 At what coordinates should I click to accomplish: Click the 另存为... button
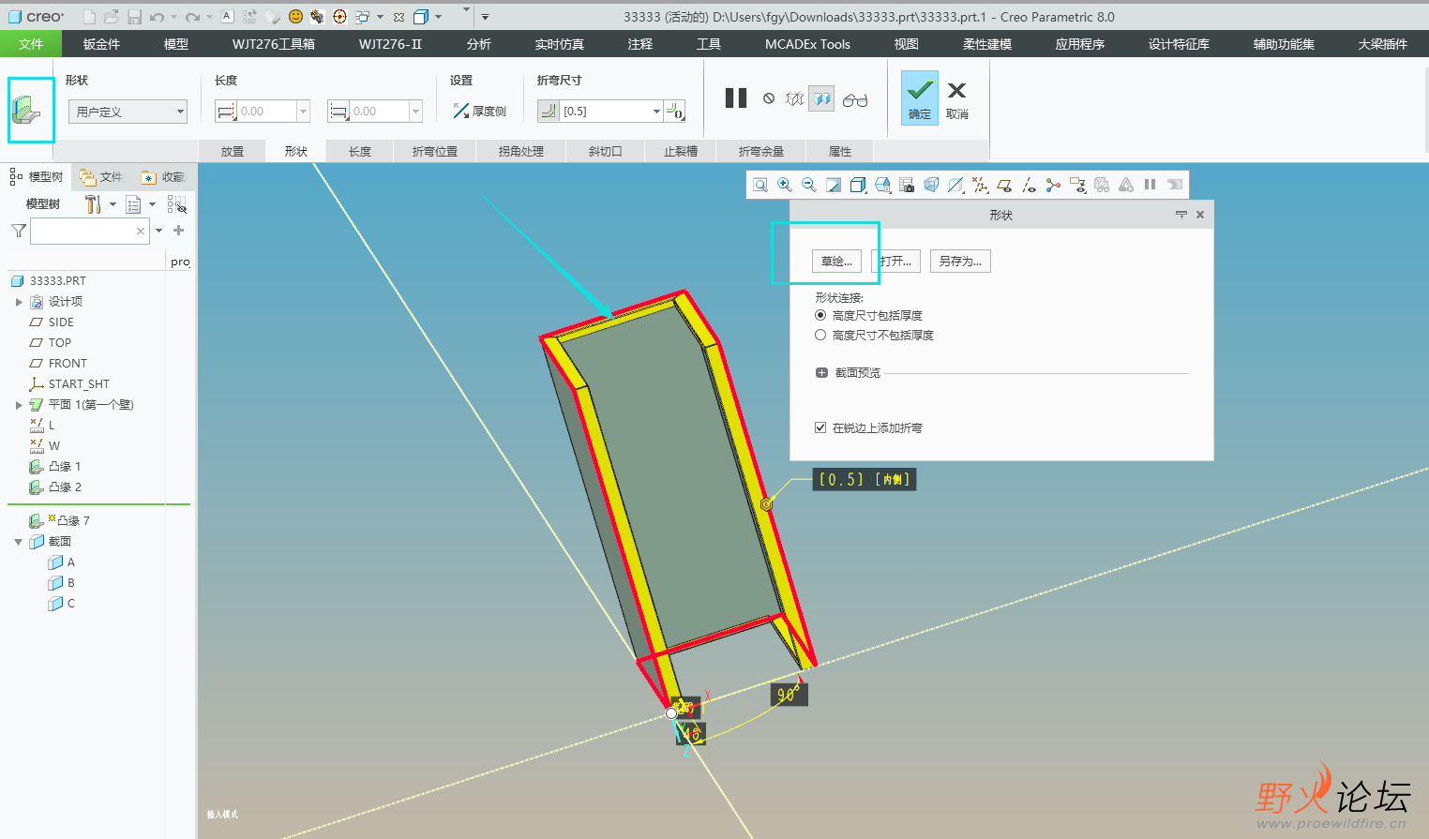(960, 262)
